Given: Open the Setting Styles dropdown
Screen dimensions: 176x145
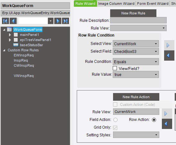Looking at the screenshot, I should point(156,135).
